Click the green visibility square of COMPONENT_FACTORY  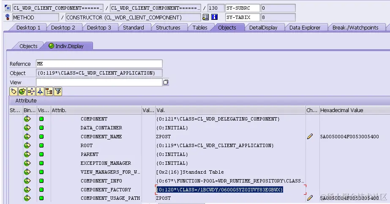(x=41, y=190)
